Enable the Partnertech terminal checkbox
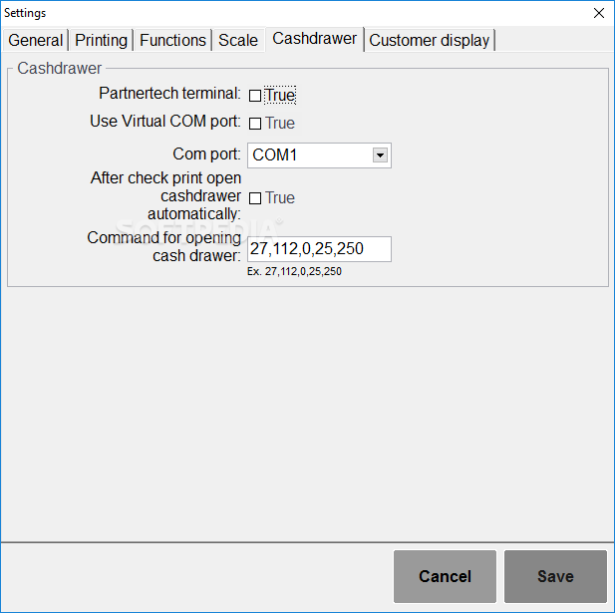This screenshot has width=615, height=613. point(255,96)
